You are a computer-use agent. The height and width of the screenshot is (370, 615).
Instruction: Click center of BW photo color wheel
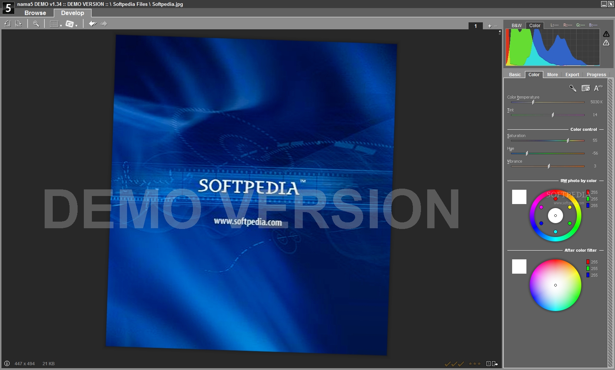point(555,216)
